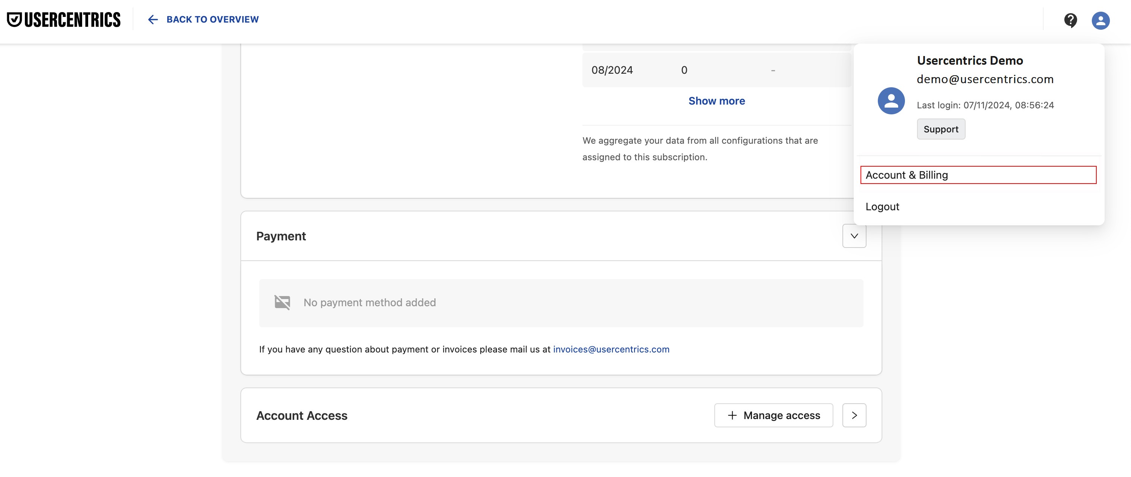Collapse the Payment section chevron
This screenshot has width=1131, height=477.
854,236
